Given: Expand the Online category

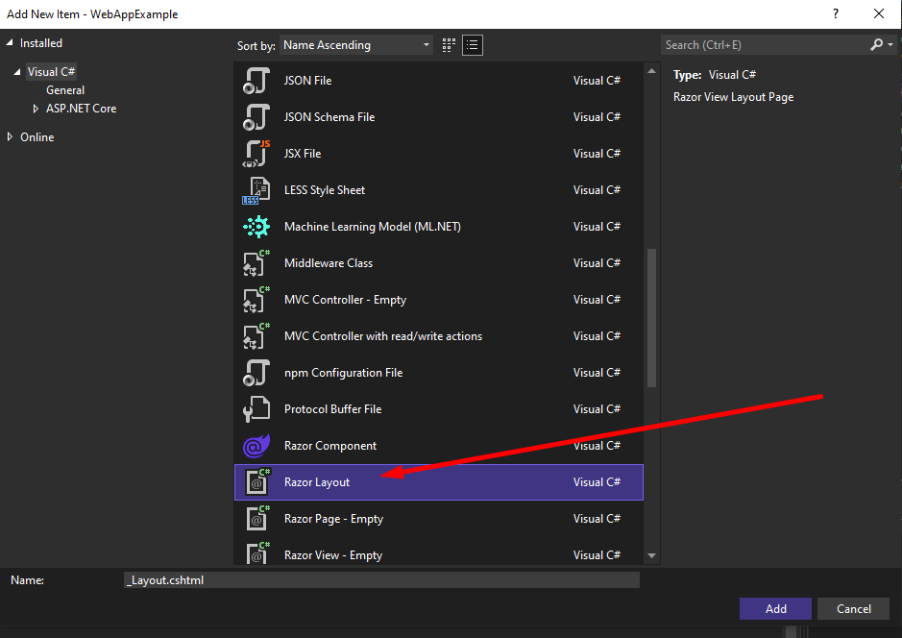Looking at the screenshot, I should coord(11,137).
